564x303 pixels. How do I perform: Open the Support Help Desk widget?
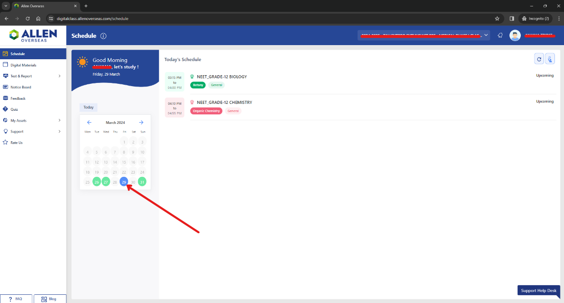(x=539, y=291)
